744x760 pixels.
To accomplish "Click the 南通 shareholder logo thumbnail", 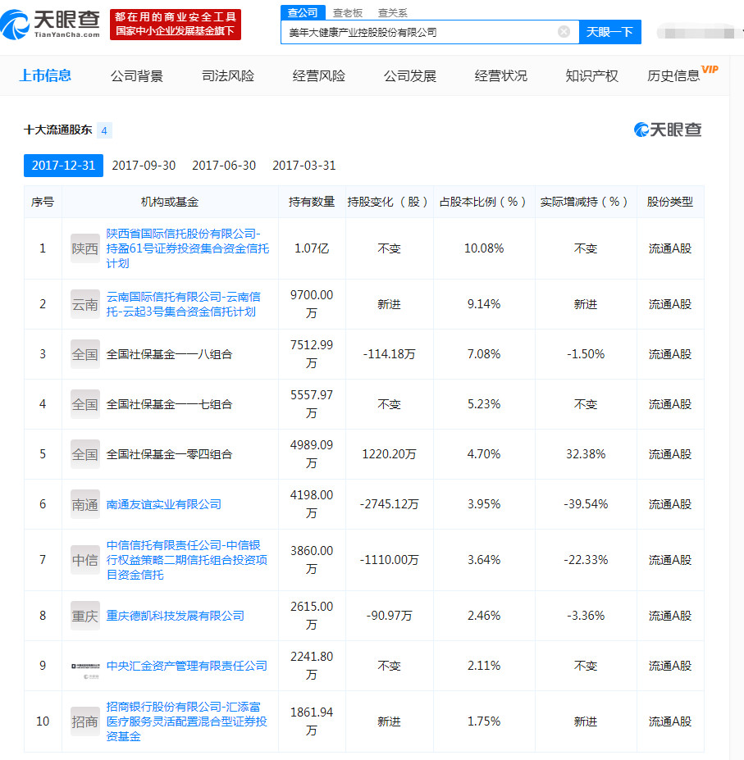I will pyautogui.click(x=84, y=504).
